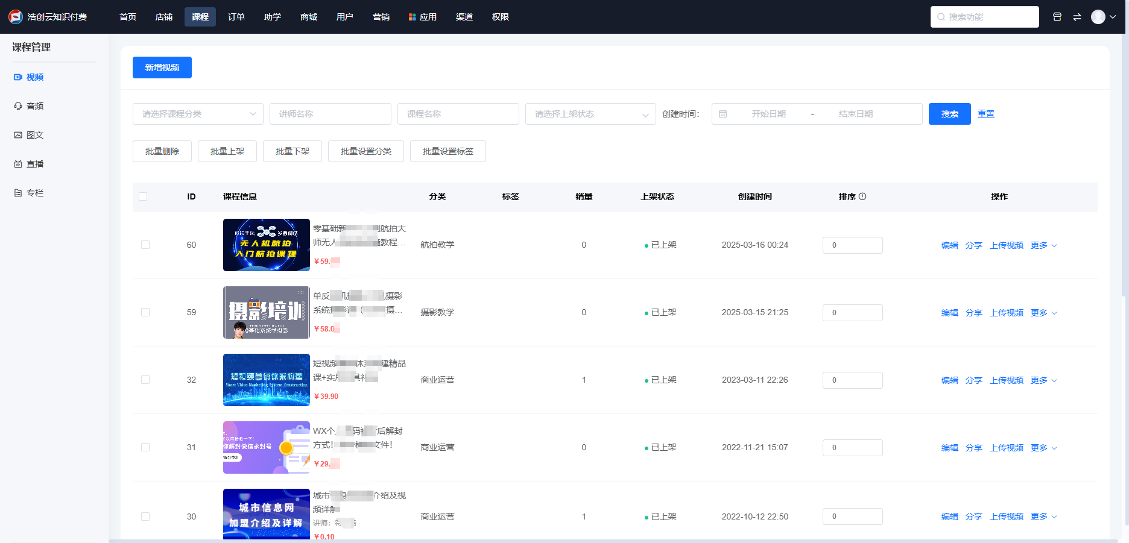The width and height of the screenshot is (1129, 543).
Task: Click the 结束日期 date field
Action: pyautogui.click(x=856, y=114)
